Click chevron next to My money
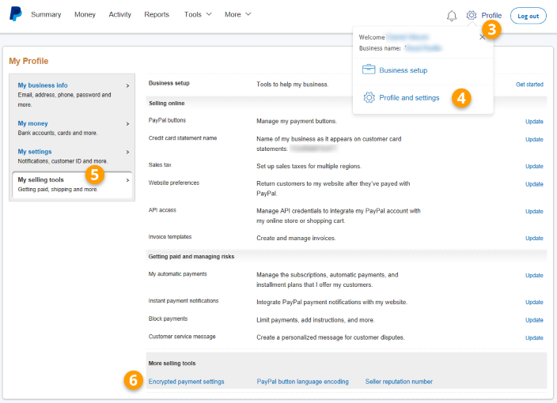 click(127, 124)
